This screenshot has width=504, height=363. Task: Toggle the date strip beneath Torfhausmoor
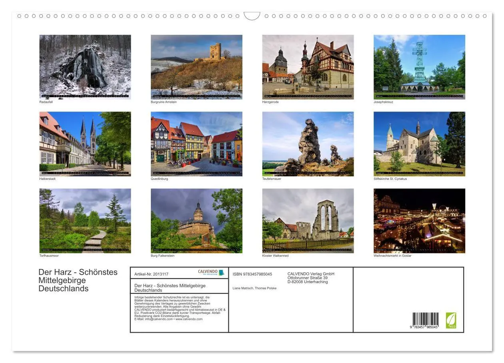point(85,249)
